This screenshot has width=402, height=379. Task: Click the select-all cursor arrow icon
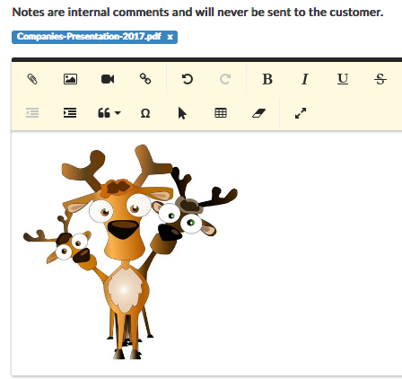point(182,113)
